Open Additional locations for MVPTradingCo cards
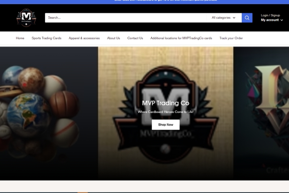Screen dimensions: 289x193 181,38
